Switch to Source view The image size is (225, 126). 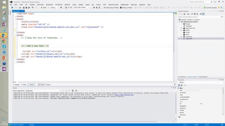(x=31, y=85)
